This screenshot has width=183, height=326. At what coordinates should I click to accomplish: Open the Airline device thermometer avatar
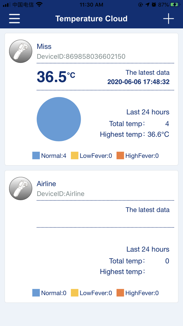(x=20, y=188)
